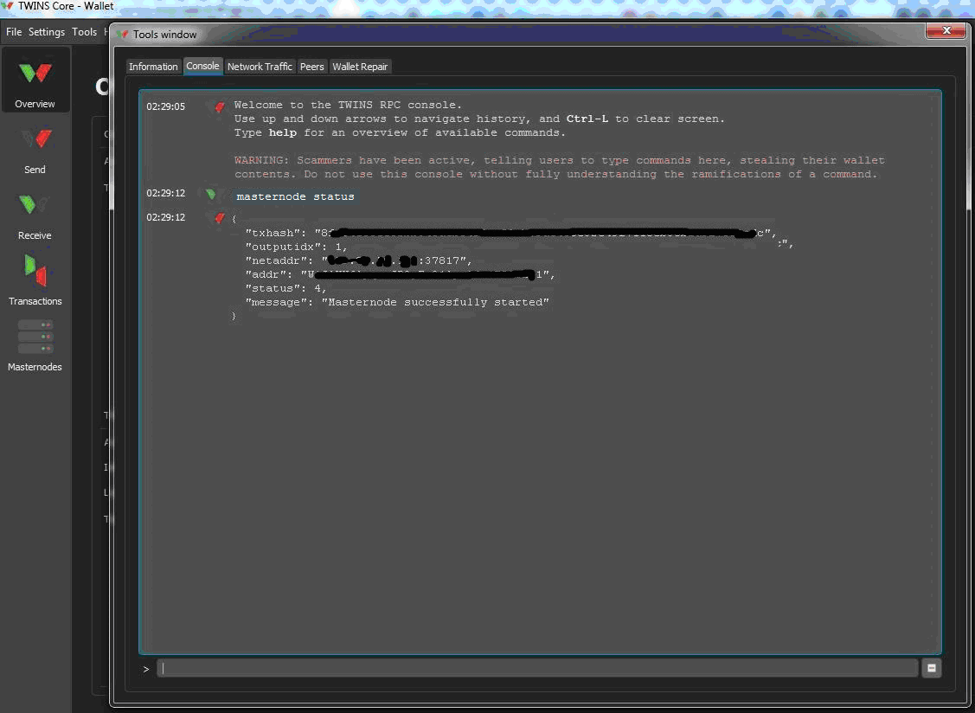
Task: Open the Receive page icon
Action: point(35,205)
